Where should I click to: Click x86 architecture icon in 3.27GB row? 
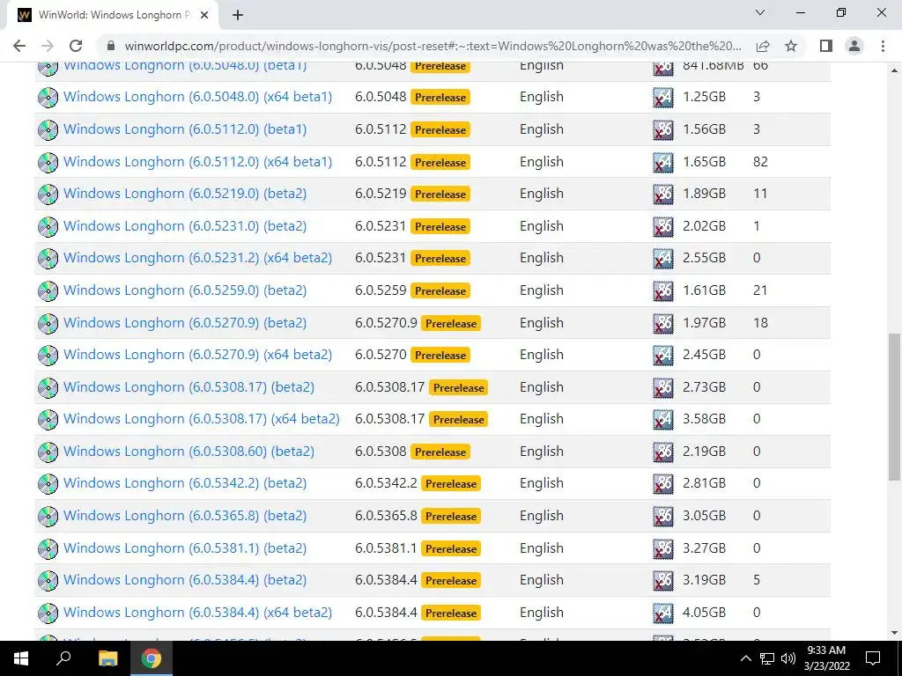click(663, 548)
